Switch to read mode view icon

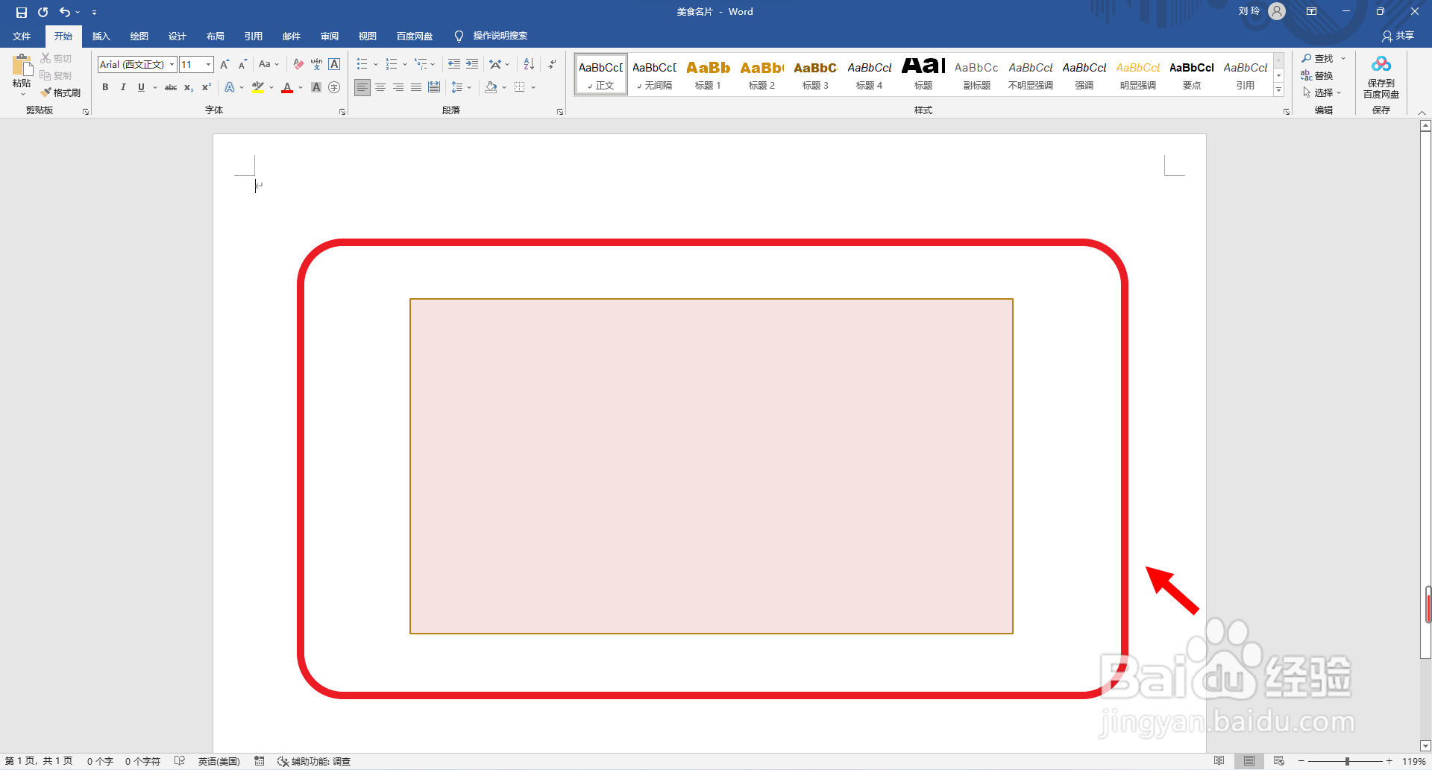coord(1219,761)
